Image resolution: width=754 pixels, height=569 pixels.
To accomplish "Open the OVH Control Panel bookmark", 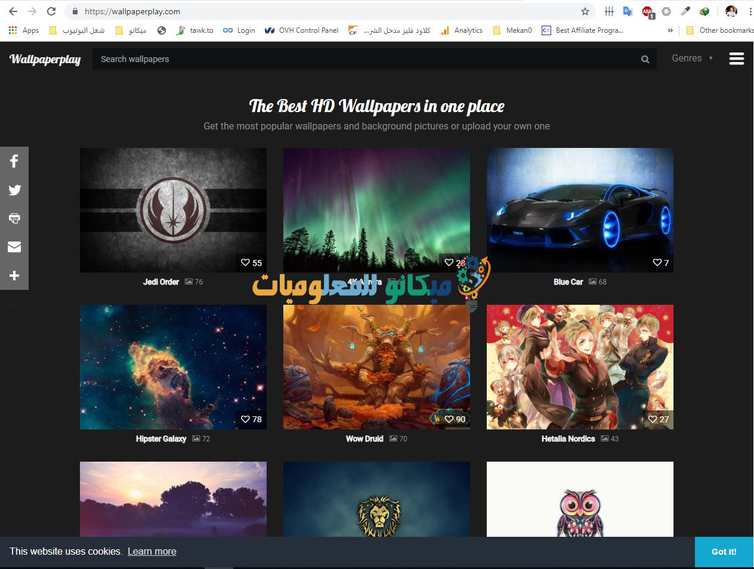I will [302, 30].
